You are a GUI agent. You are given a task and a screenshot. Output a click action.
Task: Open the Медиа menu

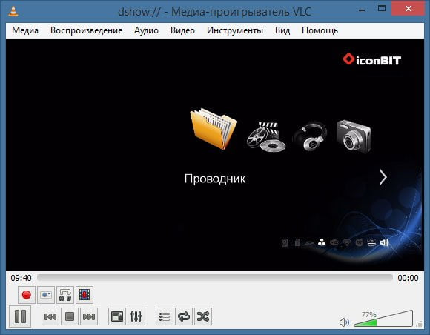pos(25,30)
